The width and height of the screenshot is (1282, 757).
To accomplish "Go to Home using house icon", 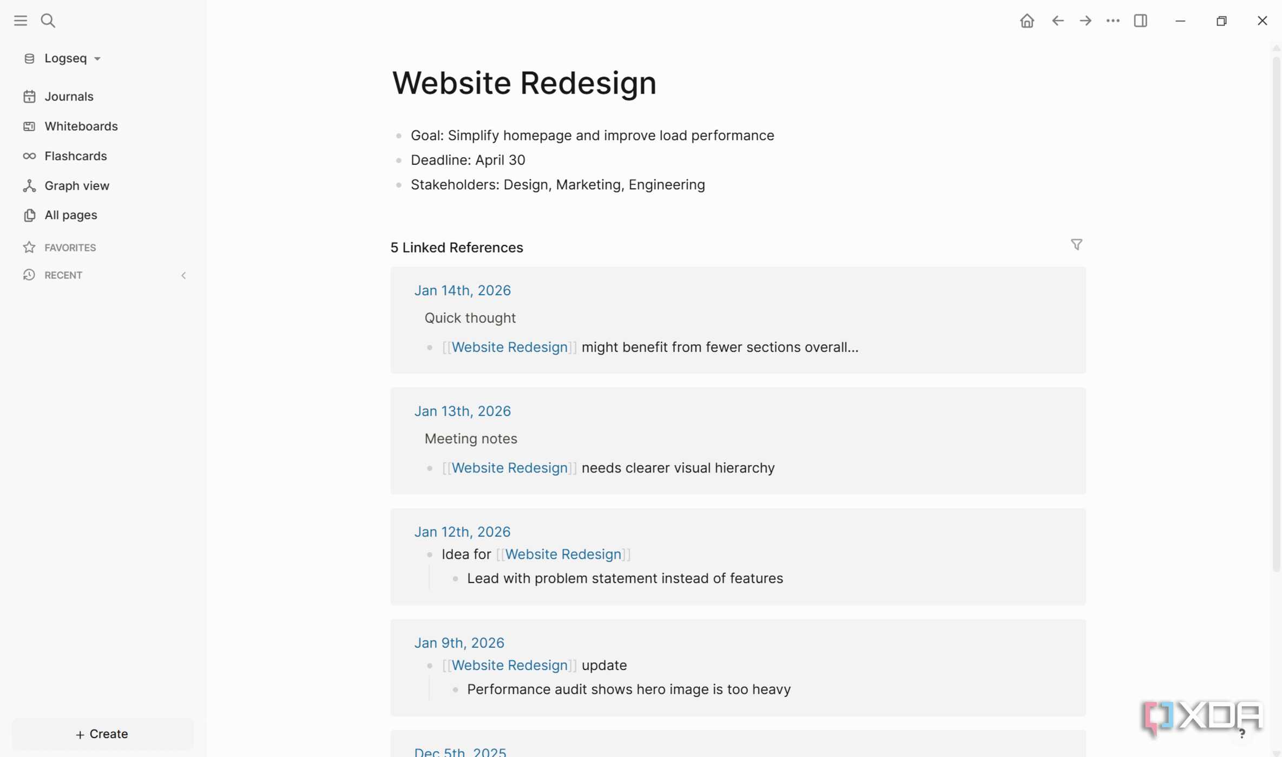I will (1027, 21).
